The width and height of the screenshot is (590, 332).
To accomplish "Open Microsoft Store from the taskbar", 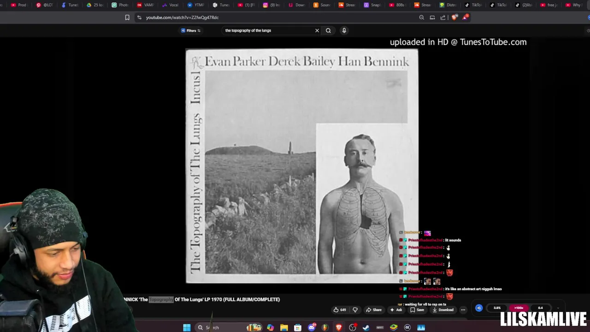I will pyautogui.click(x=298, y=327).
